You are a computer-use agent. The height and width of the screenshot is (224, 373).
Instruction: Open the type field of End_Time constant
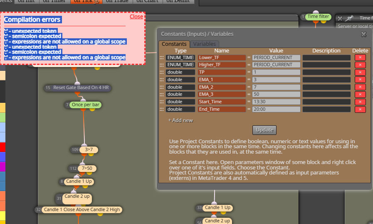tap(180, 109)
